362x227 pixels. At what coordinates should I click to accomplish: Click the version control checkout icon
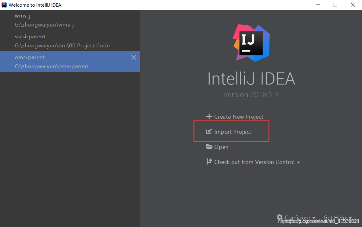coord(209,162)
